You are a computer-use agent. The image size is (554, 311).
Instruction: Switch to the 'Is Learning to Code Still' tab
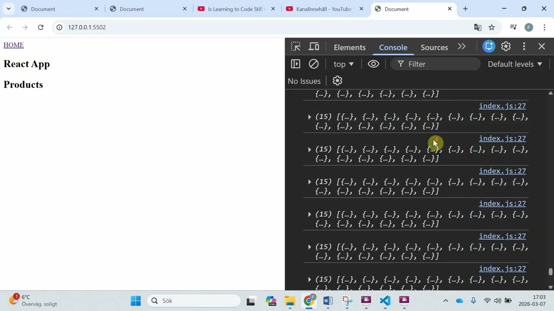(x=236, y=9)
